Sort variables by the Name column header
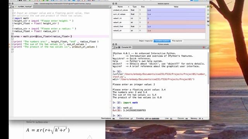248x139 pixels. click(x=121, y=7)
